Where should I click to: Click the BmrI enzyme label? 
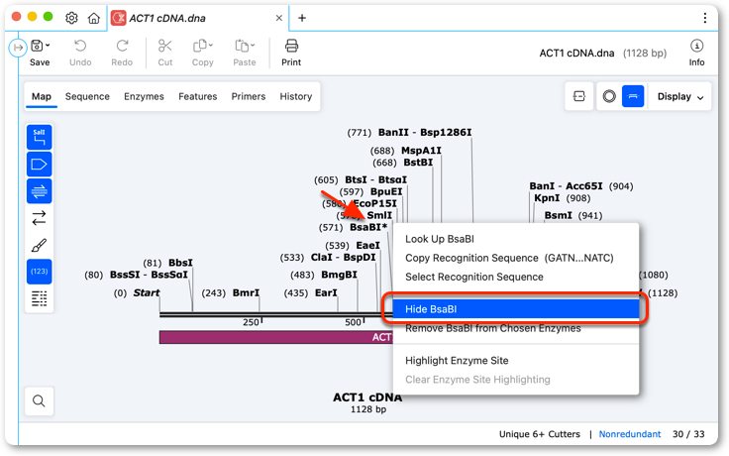(x=246, y=292)
